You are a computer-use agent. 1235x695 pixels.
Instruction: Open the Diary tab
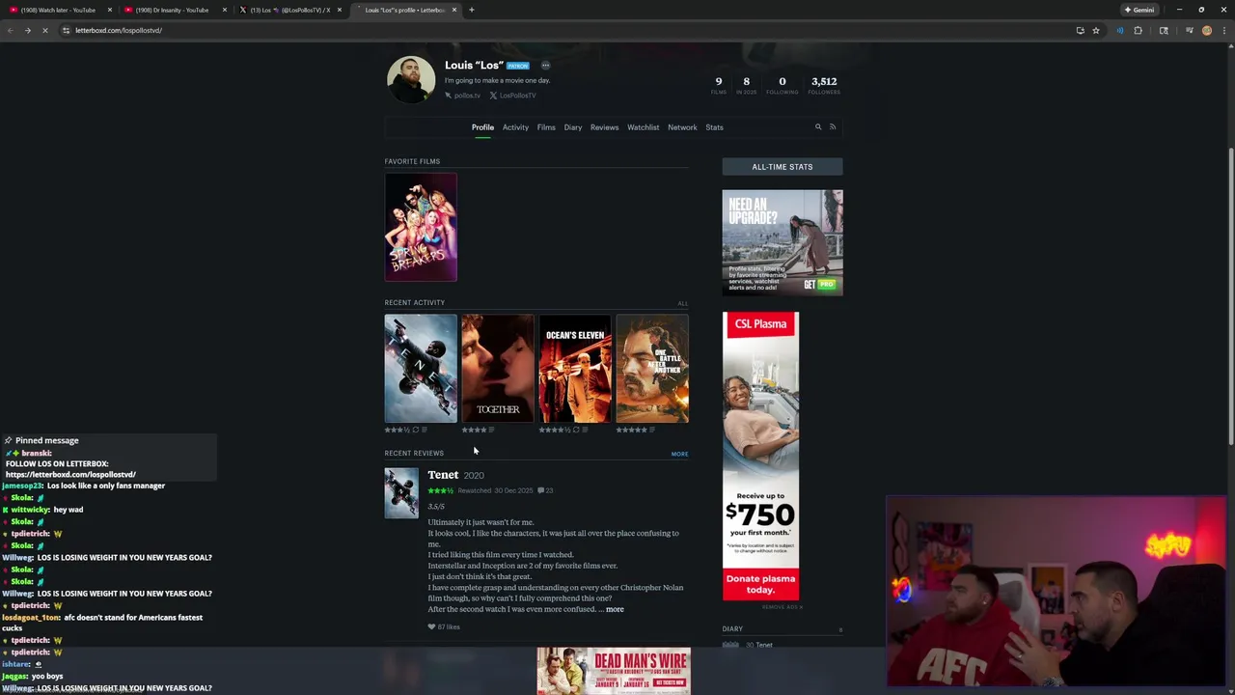[x=573, y=127]
